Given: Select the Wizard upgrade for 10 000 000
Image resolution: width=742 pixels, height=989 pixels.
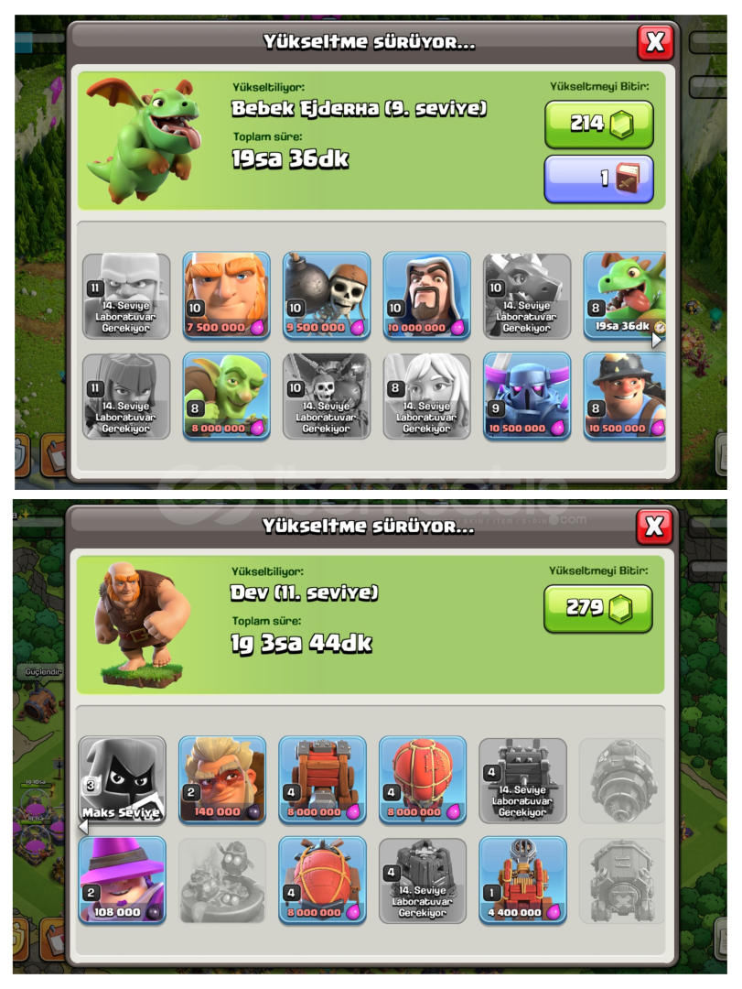Looking at the screenshot, I should pyautogui.click(x=426, y=297).
